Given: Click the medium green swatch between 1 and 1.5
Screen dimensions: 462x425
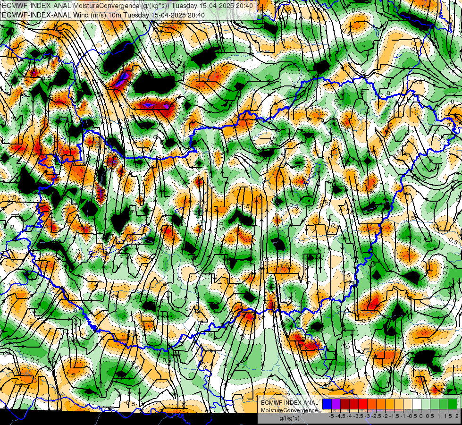Looking at the screenshot, I should pyautogui.click(x=444, y=404).
